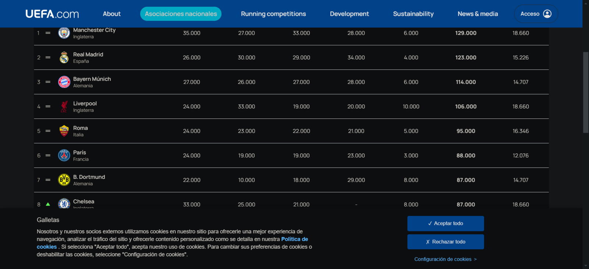
Task: Click the Roma club crest
Action: (x=64, y=131)
